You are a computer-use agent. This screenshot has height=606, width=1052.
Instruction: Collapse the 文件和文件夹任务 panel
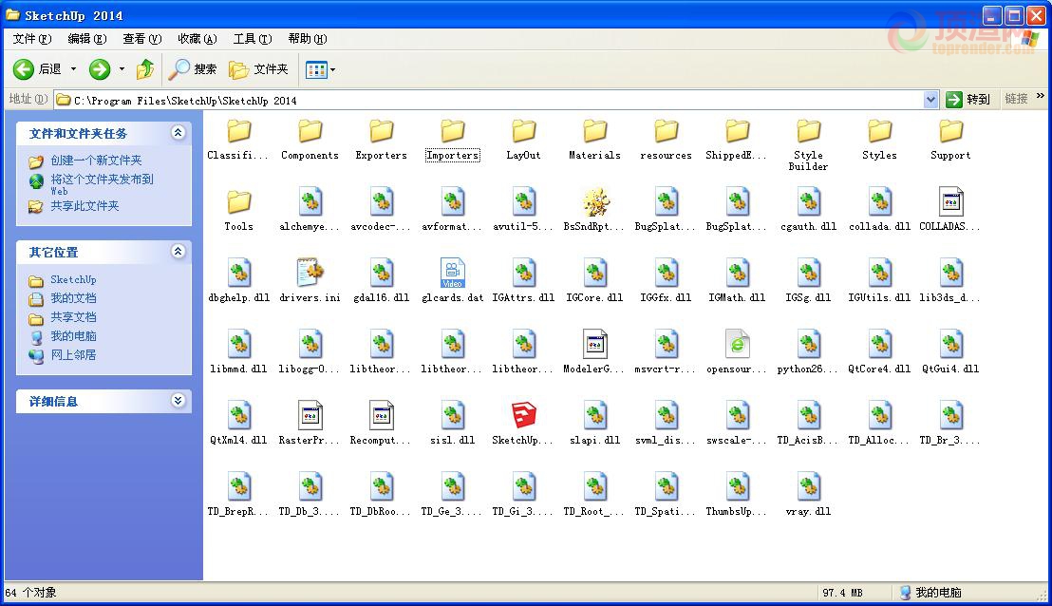click(x=178, y=133)
